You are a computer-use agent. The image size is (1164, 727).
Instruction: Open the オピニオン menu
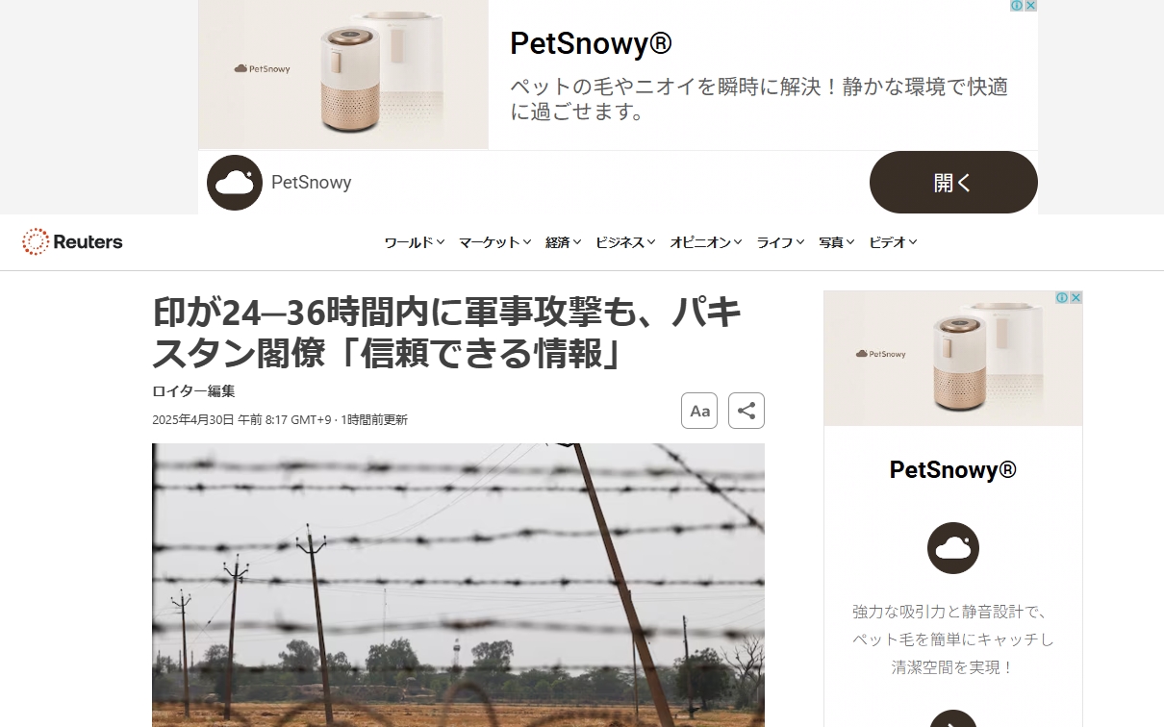tap(706, 242)
